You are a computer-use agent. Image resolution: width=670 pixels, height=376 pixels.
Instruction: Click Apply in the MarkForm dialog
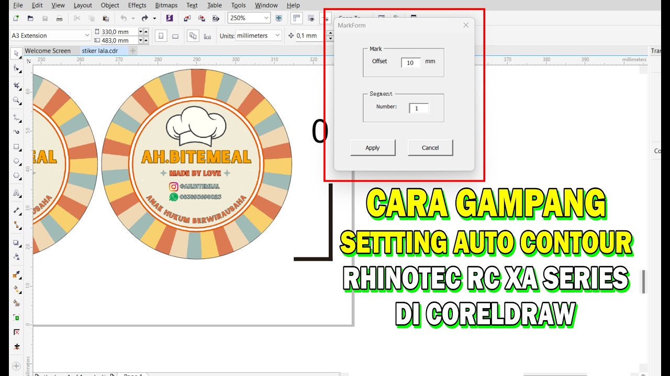pyautogui.click(x=373, y=148)
